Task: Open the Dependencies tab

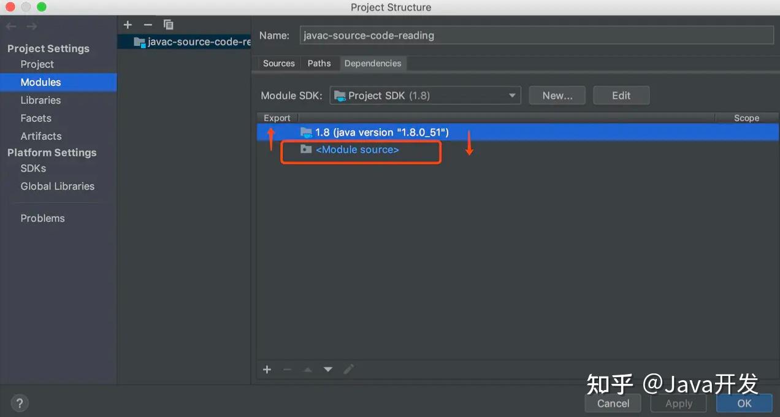Action: click(x=373, y=63)
